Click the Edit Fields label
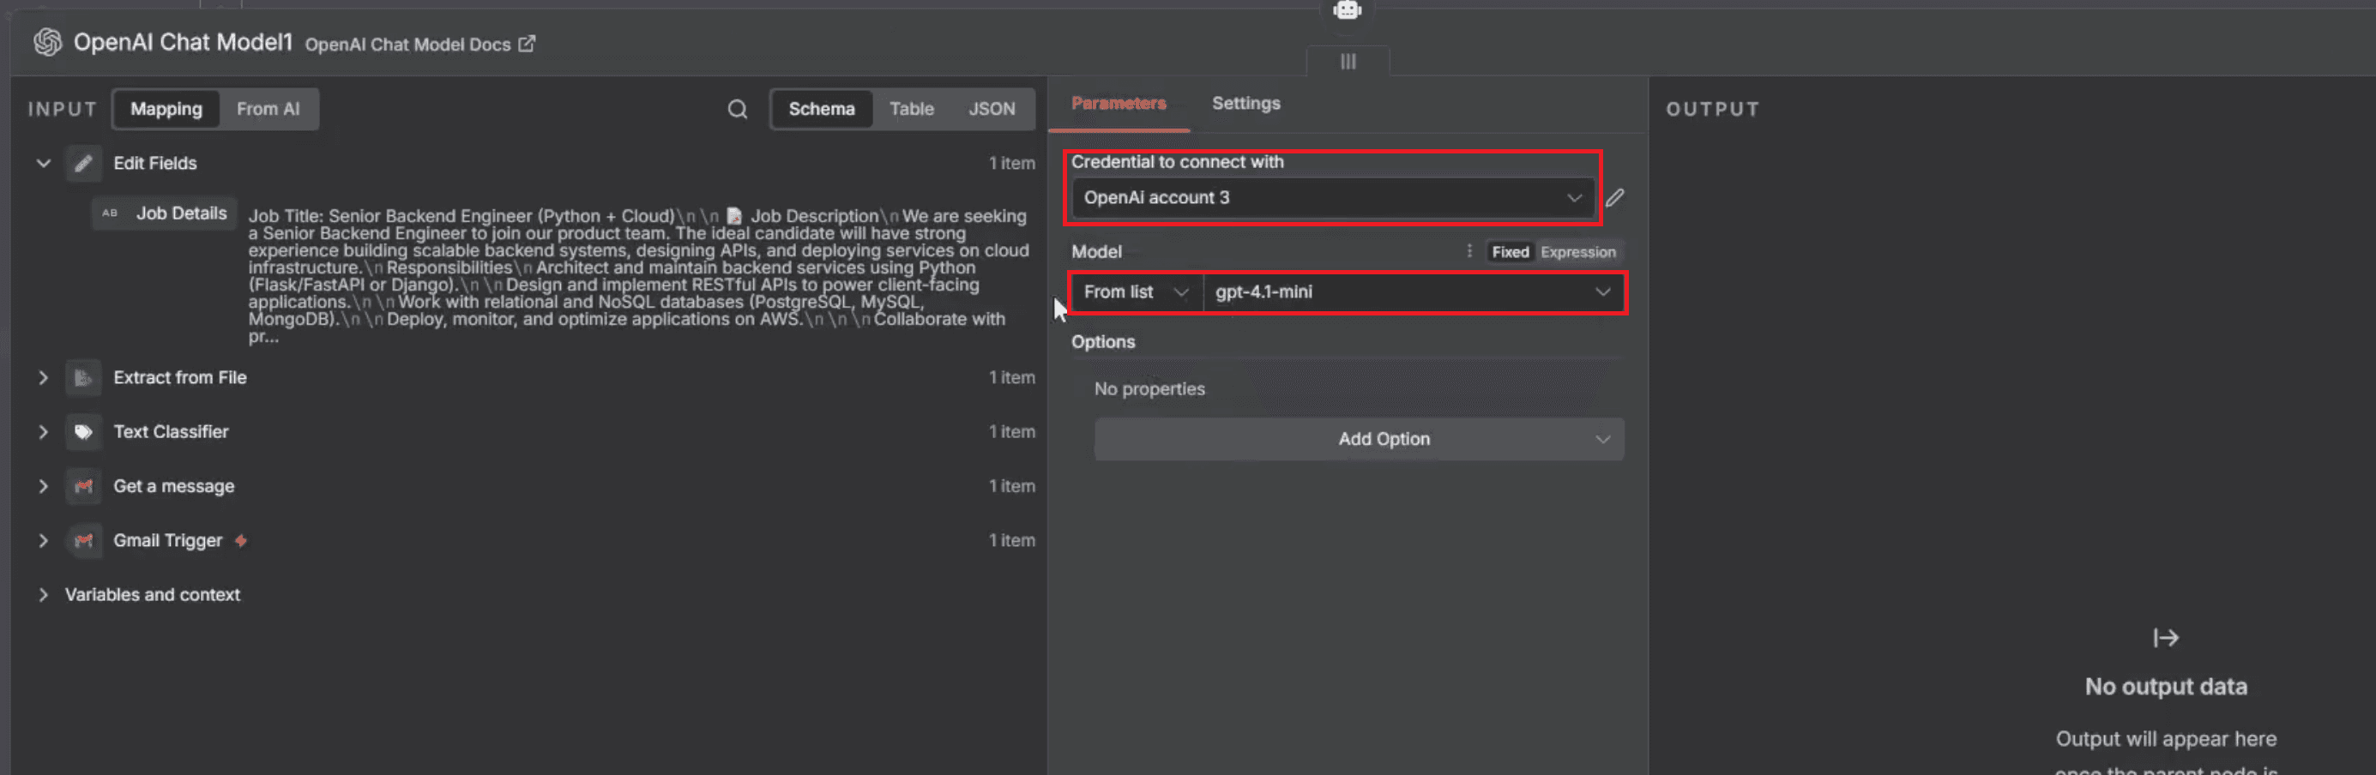The height and width of the screenshot is (775, 2376). (155, 163)
